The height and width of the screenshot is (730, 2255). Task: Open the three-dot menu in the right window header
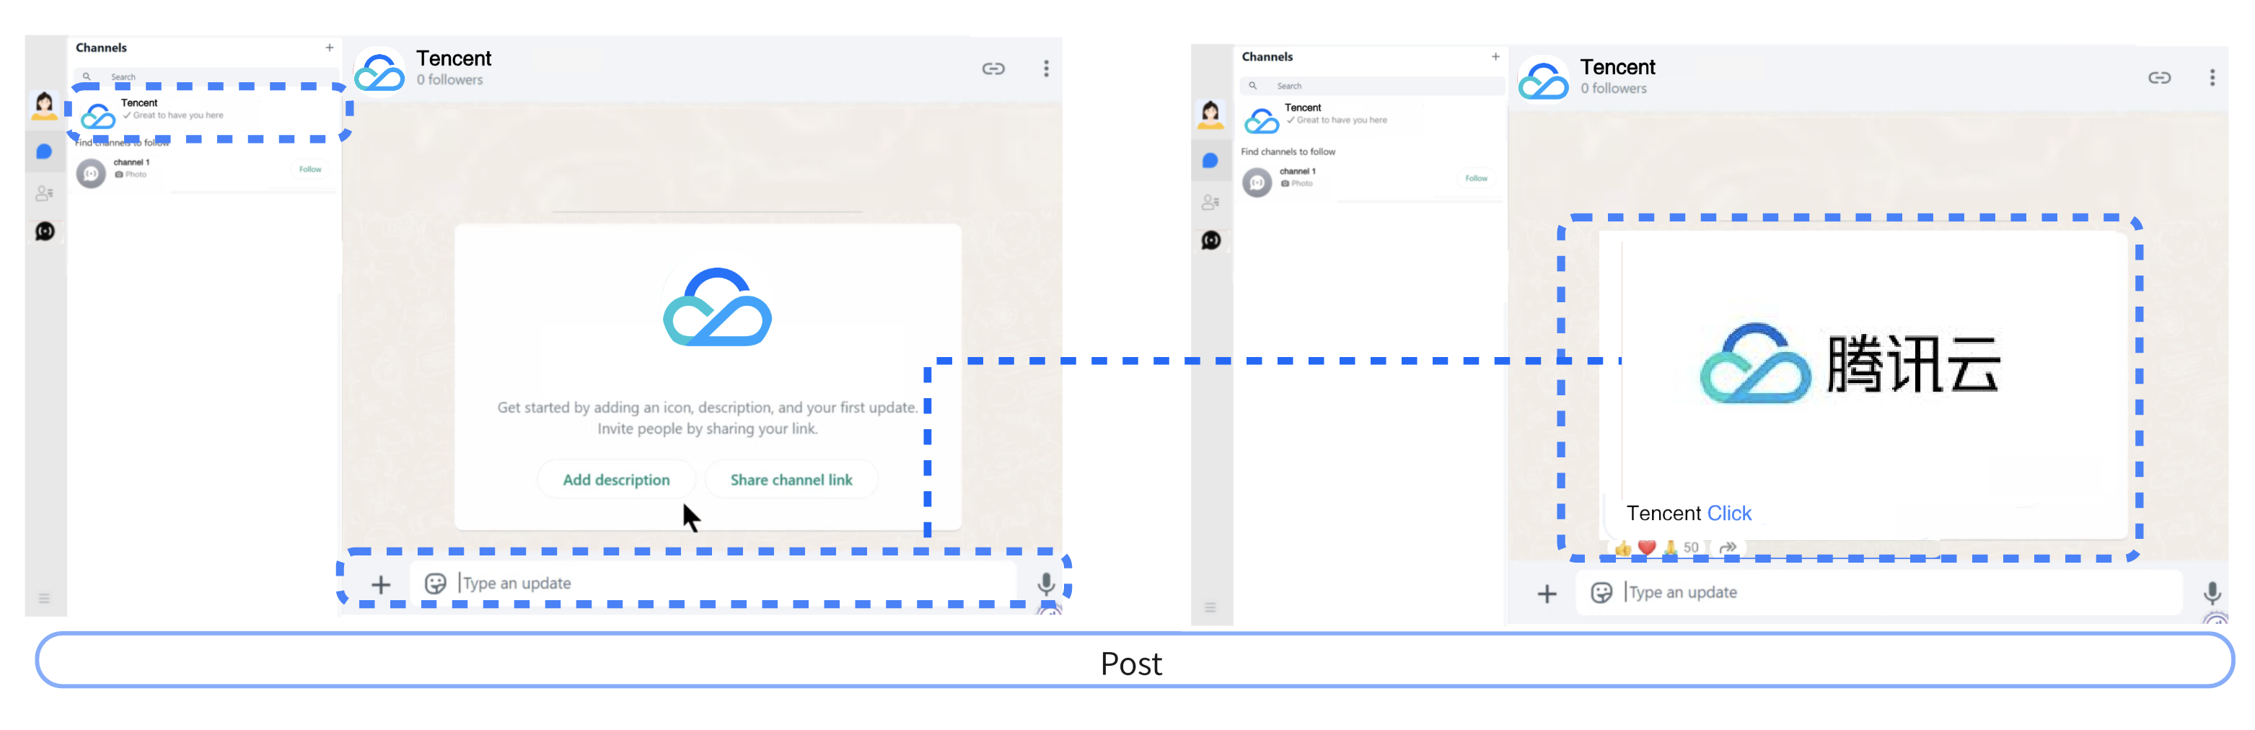click(x=2211, y=78)
